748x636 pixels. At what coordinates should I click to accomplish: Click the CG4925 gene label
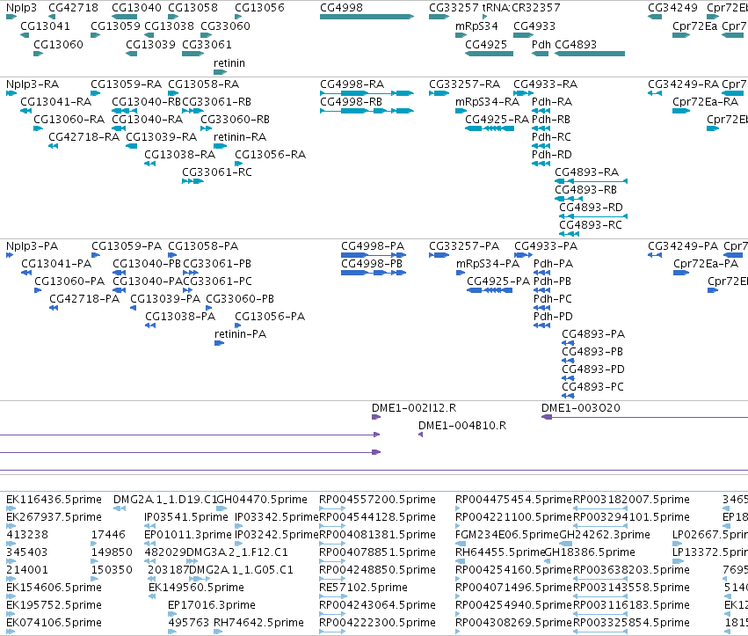click(485, 44)
